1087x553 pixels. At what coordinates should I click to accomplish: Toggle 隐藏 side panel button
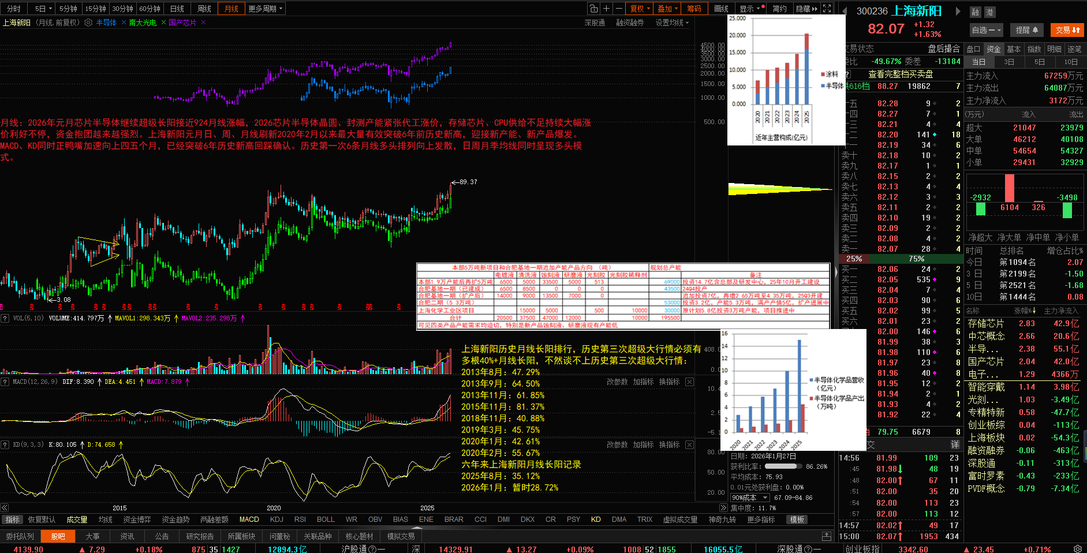pos(806,9)
